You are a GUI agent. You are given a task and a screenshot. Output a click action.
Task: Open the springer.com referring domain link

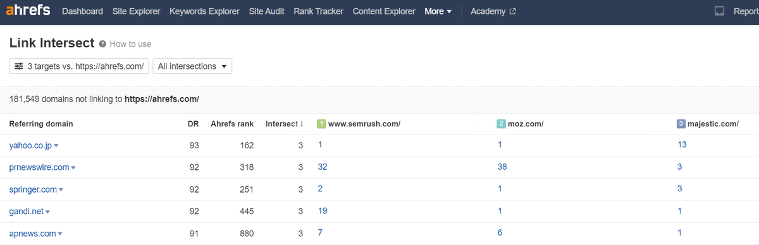point(33,189)
